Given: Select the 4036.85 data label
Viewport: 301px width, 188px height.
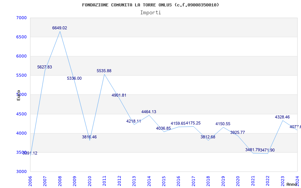Looking at the screenshot, I should tap(163, 128).
